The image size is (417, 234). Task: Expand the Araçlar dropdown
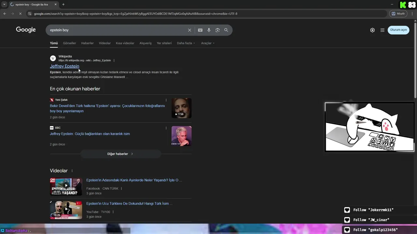[x=208, y=43]
